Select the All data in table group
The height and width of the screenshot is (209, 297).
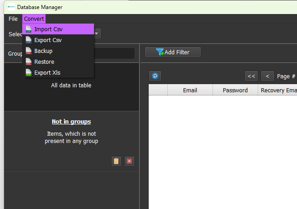pos(71,85)
